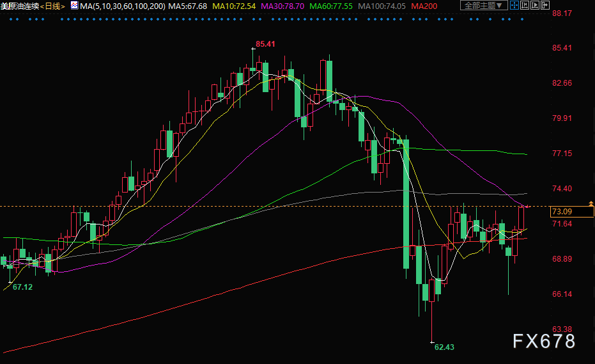Click the 82.66 price axis label

pyautogui.click(x=562, y=83)
